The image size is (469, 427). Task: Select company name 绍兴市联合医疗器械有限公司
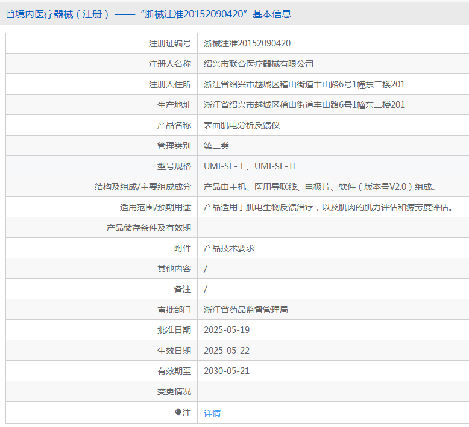pyautogui.click(x=259, y=64)
